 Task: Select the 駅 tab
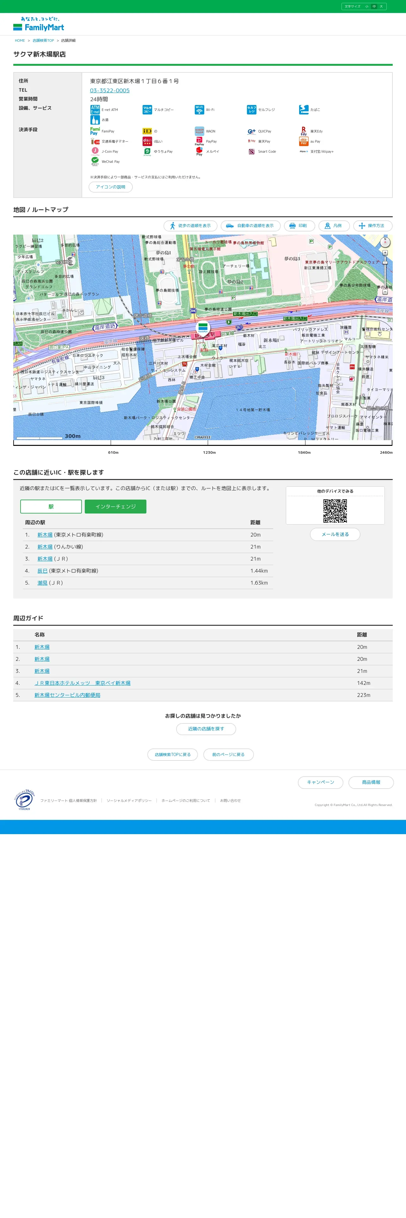coord(51,507)
